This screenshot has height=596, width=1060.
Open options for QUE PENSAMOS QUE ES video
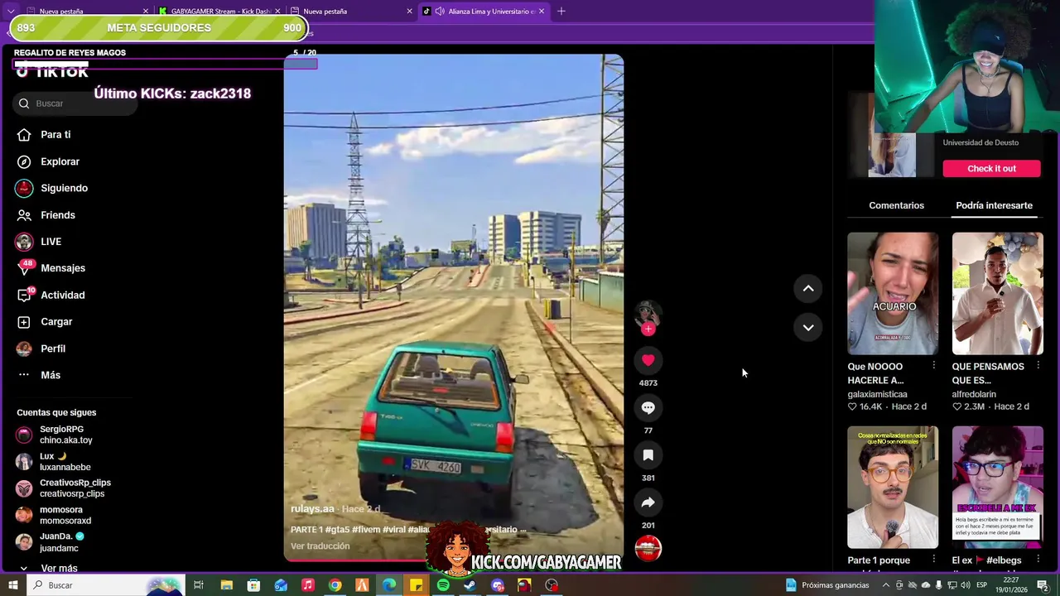point(1038,366)
